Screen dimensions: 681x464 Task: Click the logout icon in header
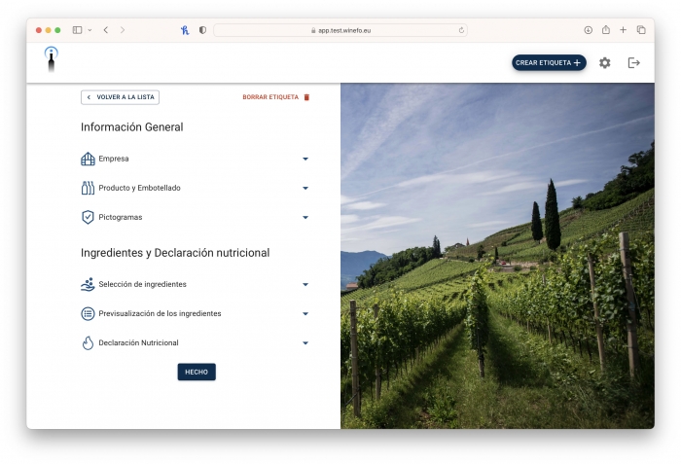(634, 62)
